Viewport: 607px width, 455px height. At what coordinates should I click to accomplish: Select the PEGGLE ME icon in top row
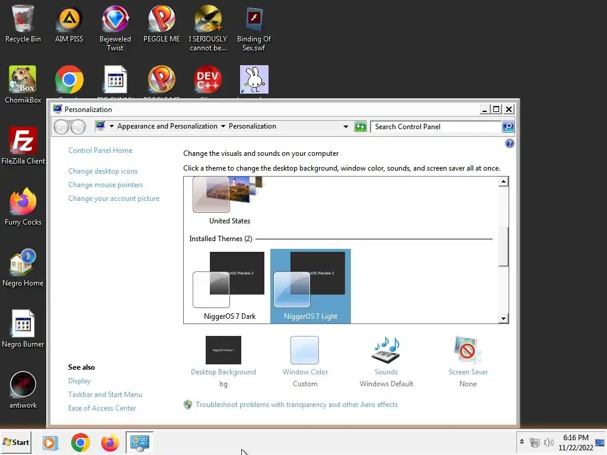[161, 24]
